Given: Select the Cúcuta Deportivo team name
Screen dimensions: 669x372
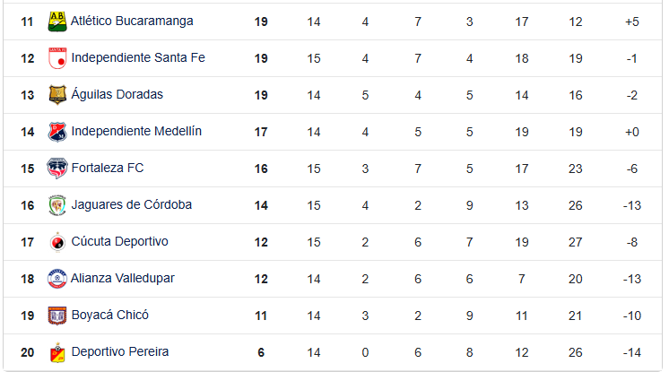Looking at the screenshot, I should click(x=119, y=241).
